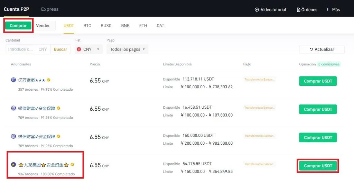Click the Actualizar button
Image resolution: width=354 pixels, height=181 pixels.
[x=322, y=49]
